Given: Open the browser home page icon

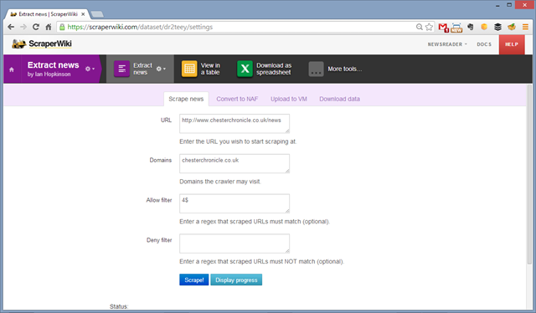Looking at the screenshot, I should click(49, 27).
